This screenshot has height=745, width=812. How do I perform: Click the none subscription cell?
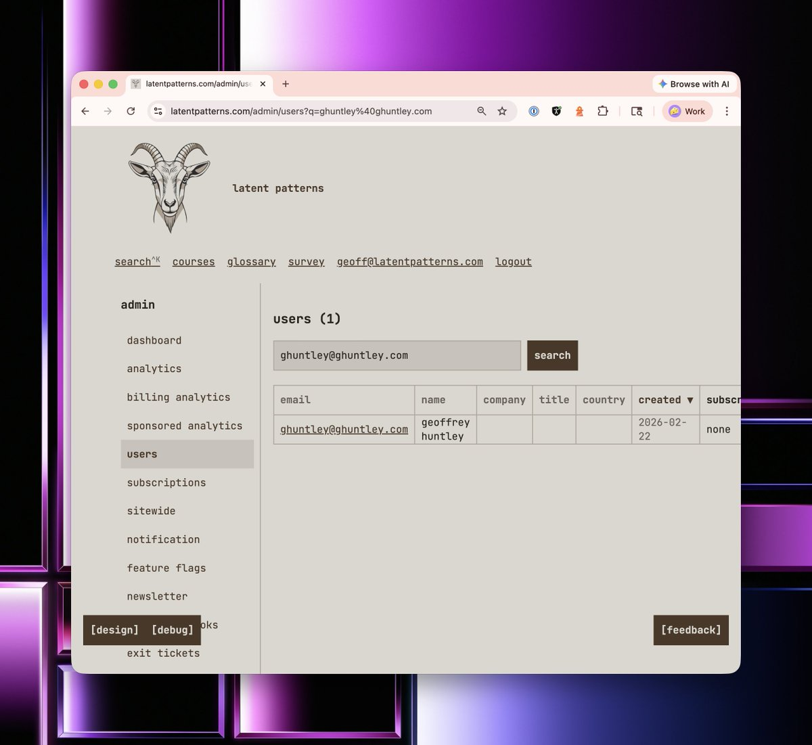pyautogui.click(x=719, y=429)
